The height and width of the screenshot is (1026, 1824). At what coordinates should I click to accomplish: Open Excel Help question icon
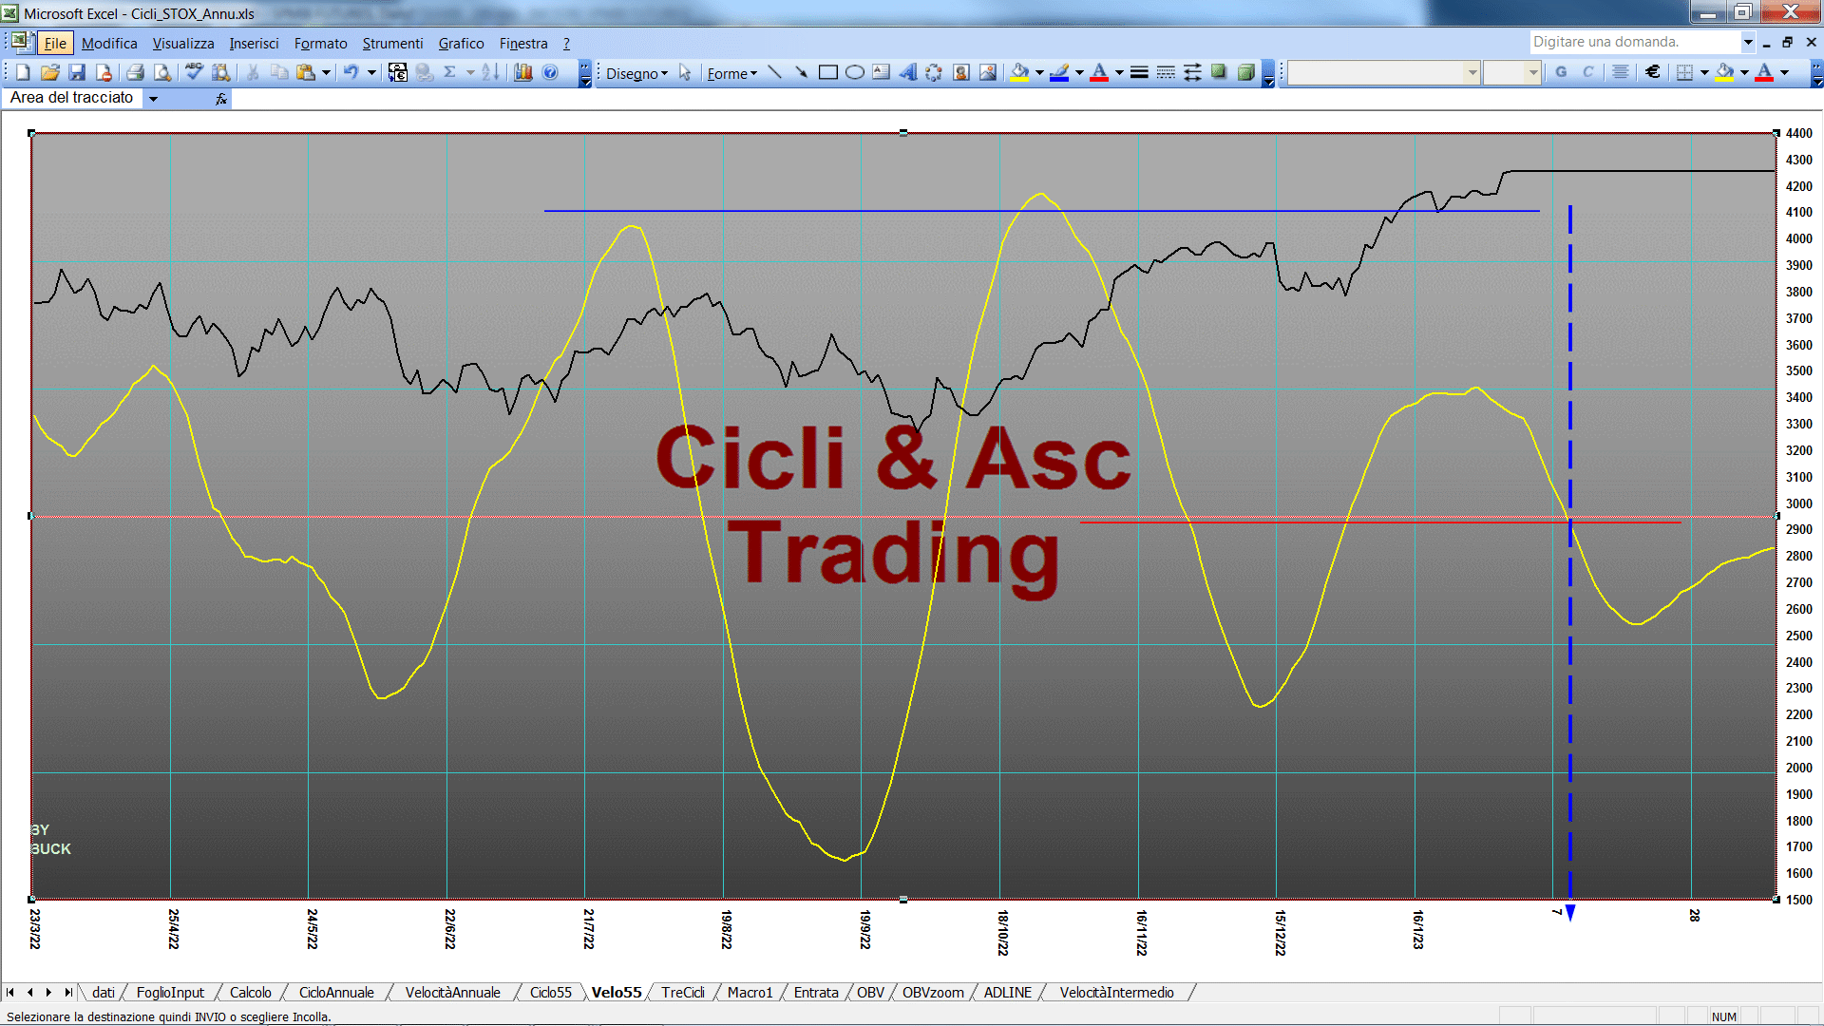(x=550, y=72)
